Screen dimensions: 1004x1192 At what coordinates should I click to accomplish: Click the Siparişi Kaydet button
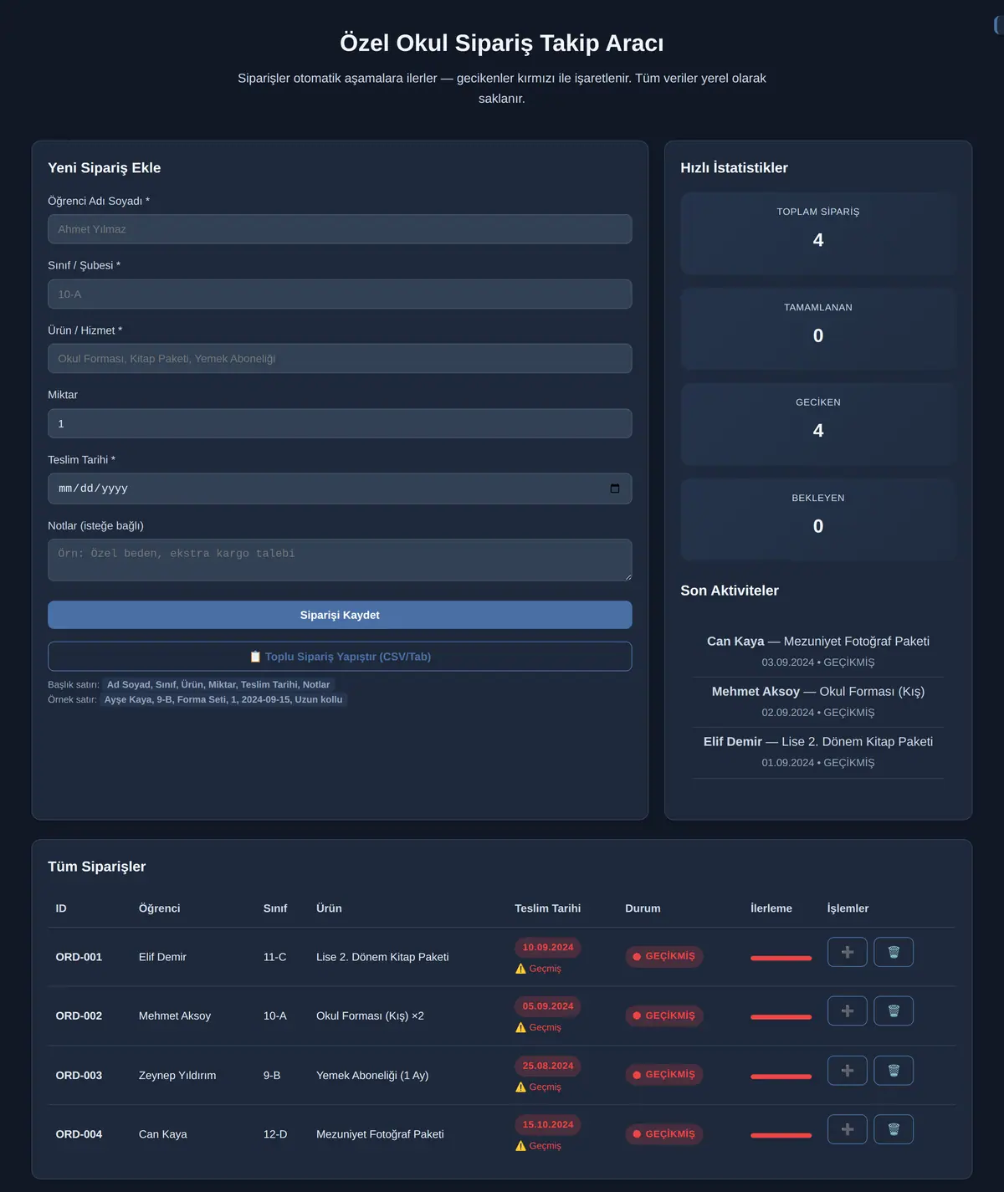point(340,615)
